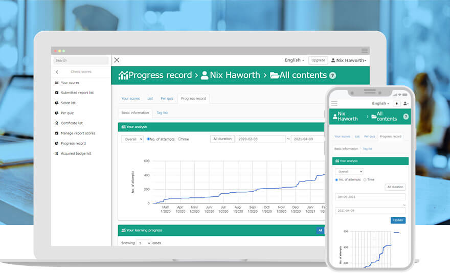Screen dimensions: 450x273
Task: Click the Your scores chart icon in sidebar
Action: click(57, 83)
